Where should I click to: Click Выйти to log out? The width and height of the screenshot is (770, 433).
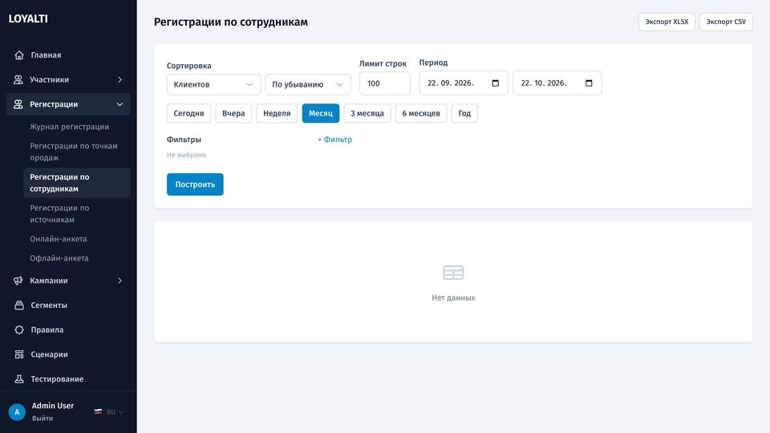(x=43, y=419)
